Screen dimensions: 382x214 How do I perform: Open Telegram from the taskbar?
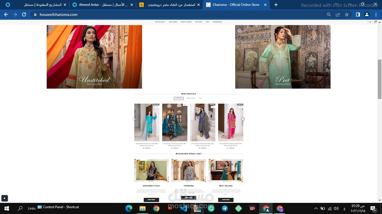coord(225,208)
